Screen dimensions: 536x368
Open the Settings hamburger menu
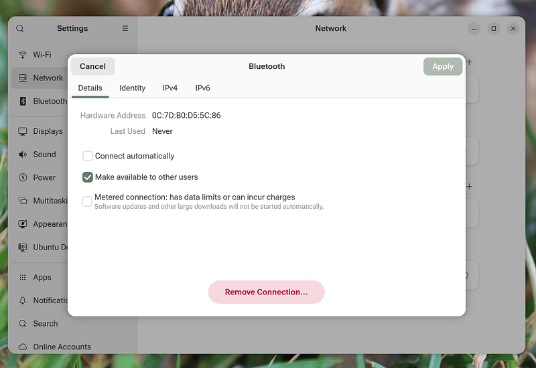[x=125, y=28]
